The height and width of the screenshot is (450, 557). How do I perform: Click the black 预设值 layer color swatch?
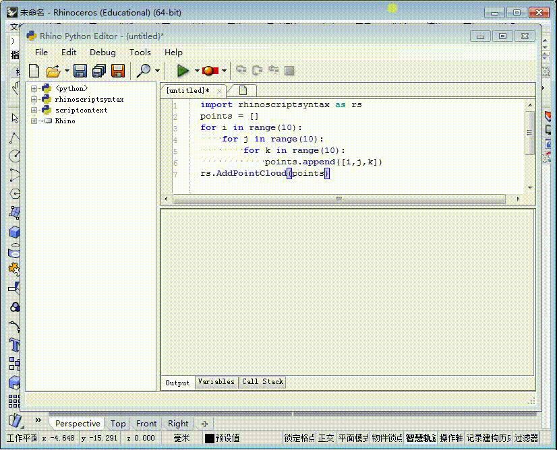point(210,439)
